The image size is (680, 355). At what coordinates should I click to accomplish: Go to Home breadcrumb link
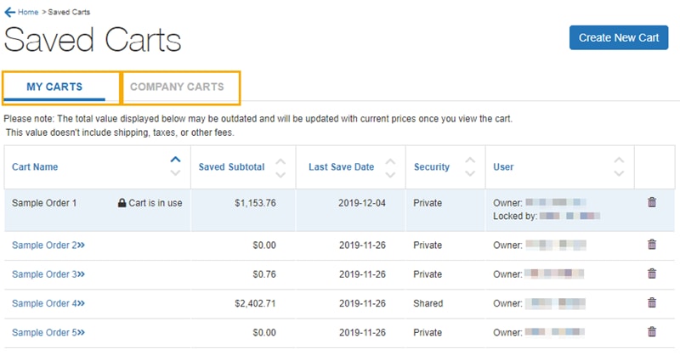point(27,12)
